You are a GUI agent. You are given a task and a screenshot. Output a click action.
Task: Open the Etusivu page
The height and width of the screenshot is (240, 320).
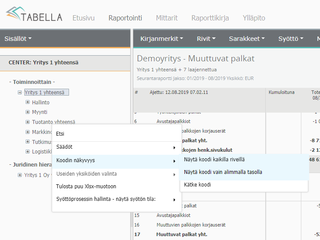[x=83, y=18]
